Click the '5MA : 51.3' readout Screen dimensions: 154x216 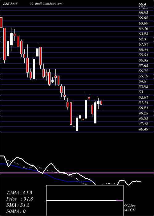[18, 205]
